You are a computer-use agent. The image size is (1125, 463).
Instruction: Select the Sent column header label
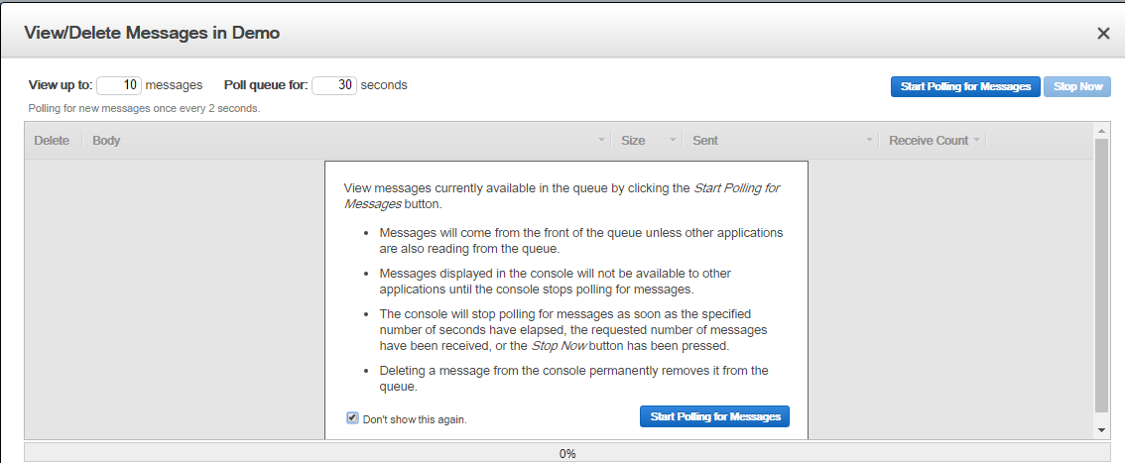point(705,141)
